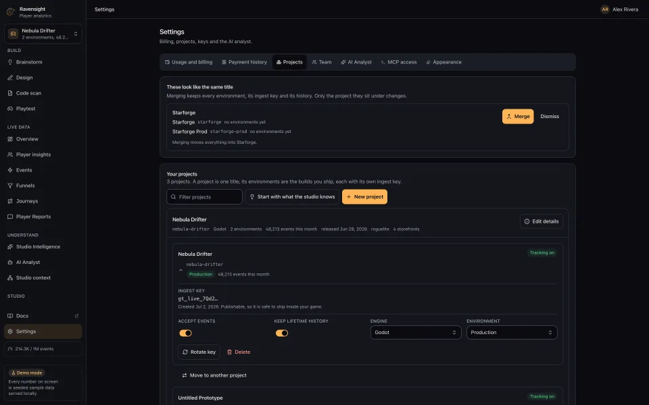The image size is (649, 405).
Task: Open the Environment dropdown showing Production
Action: [512, 332]
